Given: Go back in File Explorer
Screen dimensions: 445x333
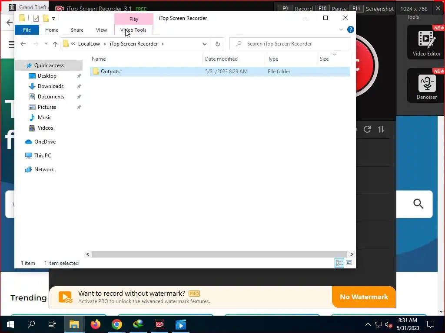Looking at the screenshot, I should click(23, 44).
